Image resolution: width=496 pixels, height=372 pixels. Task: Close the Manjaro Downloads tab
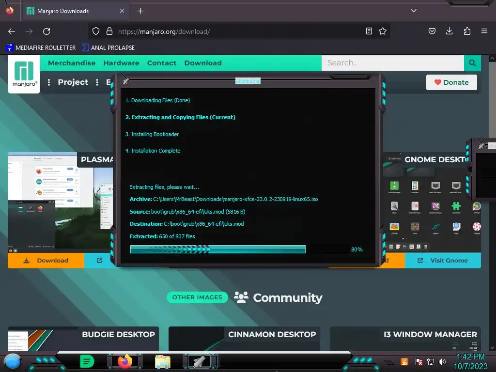click(x=122, y=11)
